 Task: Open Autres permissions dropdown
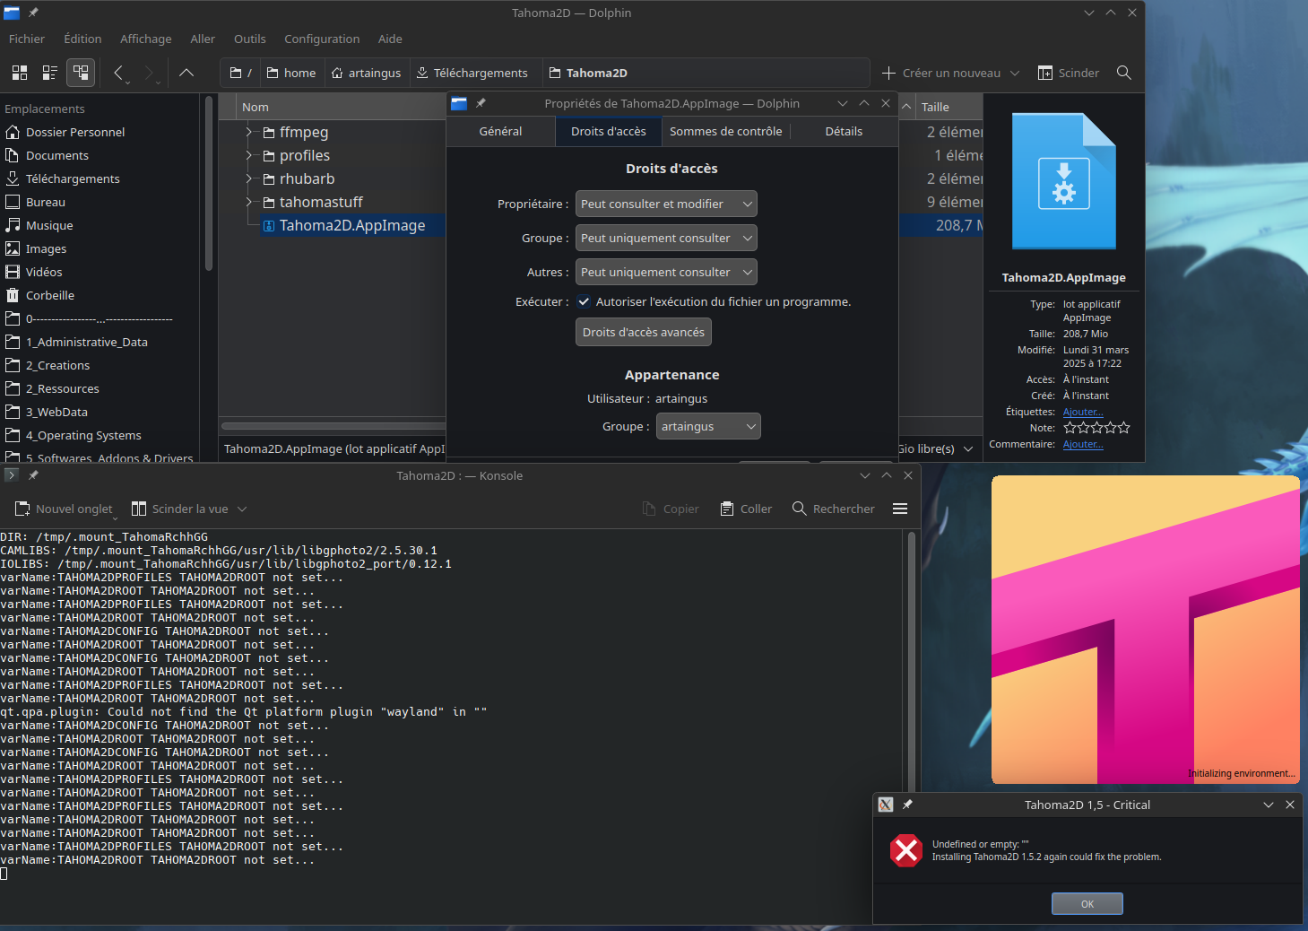(x=666, y=272)
